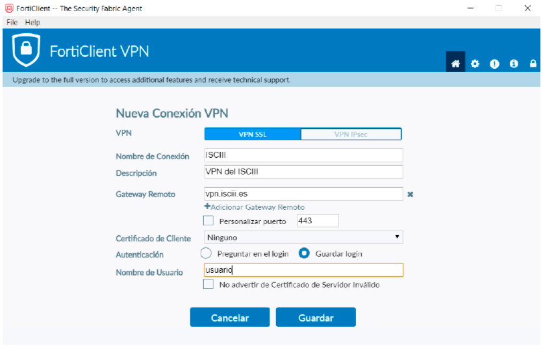543x354 pixels.
Task: Click the Gateway Remoto input field
Action: [303, 194]
